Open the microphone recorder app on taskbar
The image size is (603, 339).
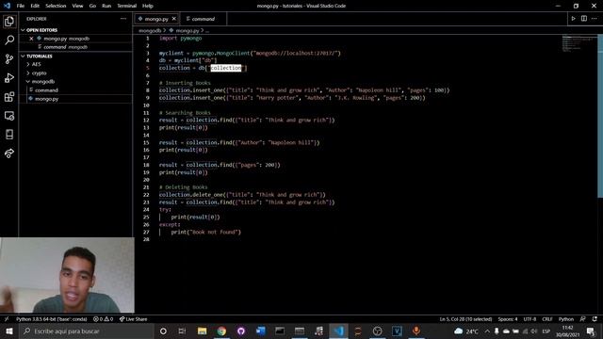(416, 331)
